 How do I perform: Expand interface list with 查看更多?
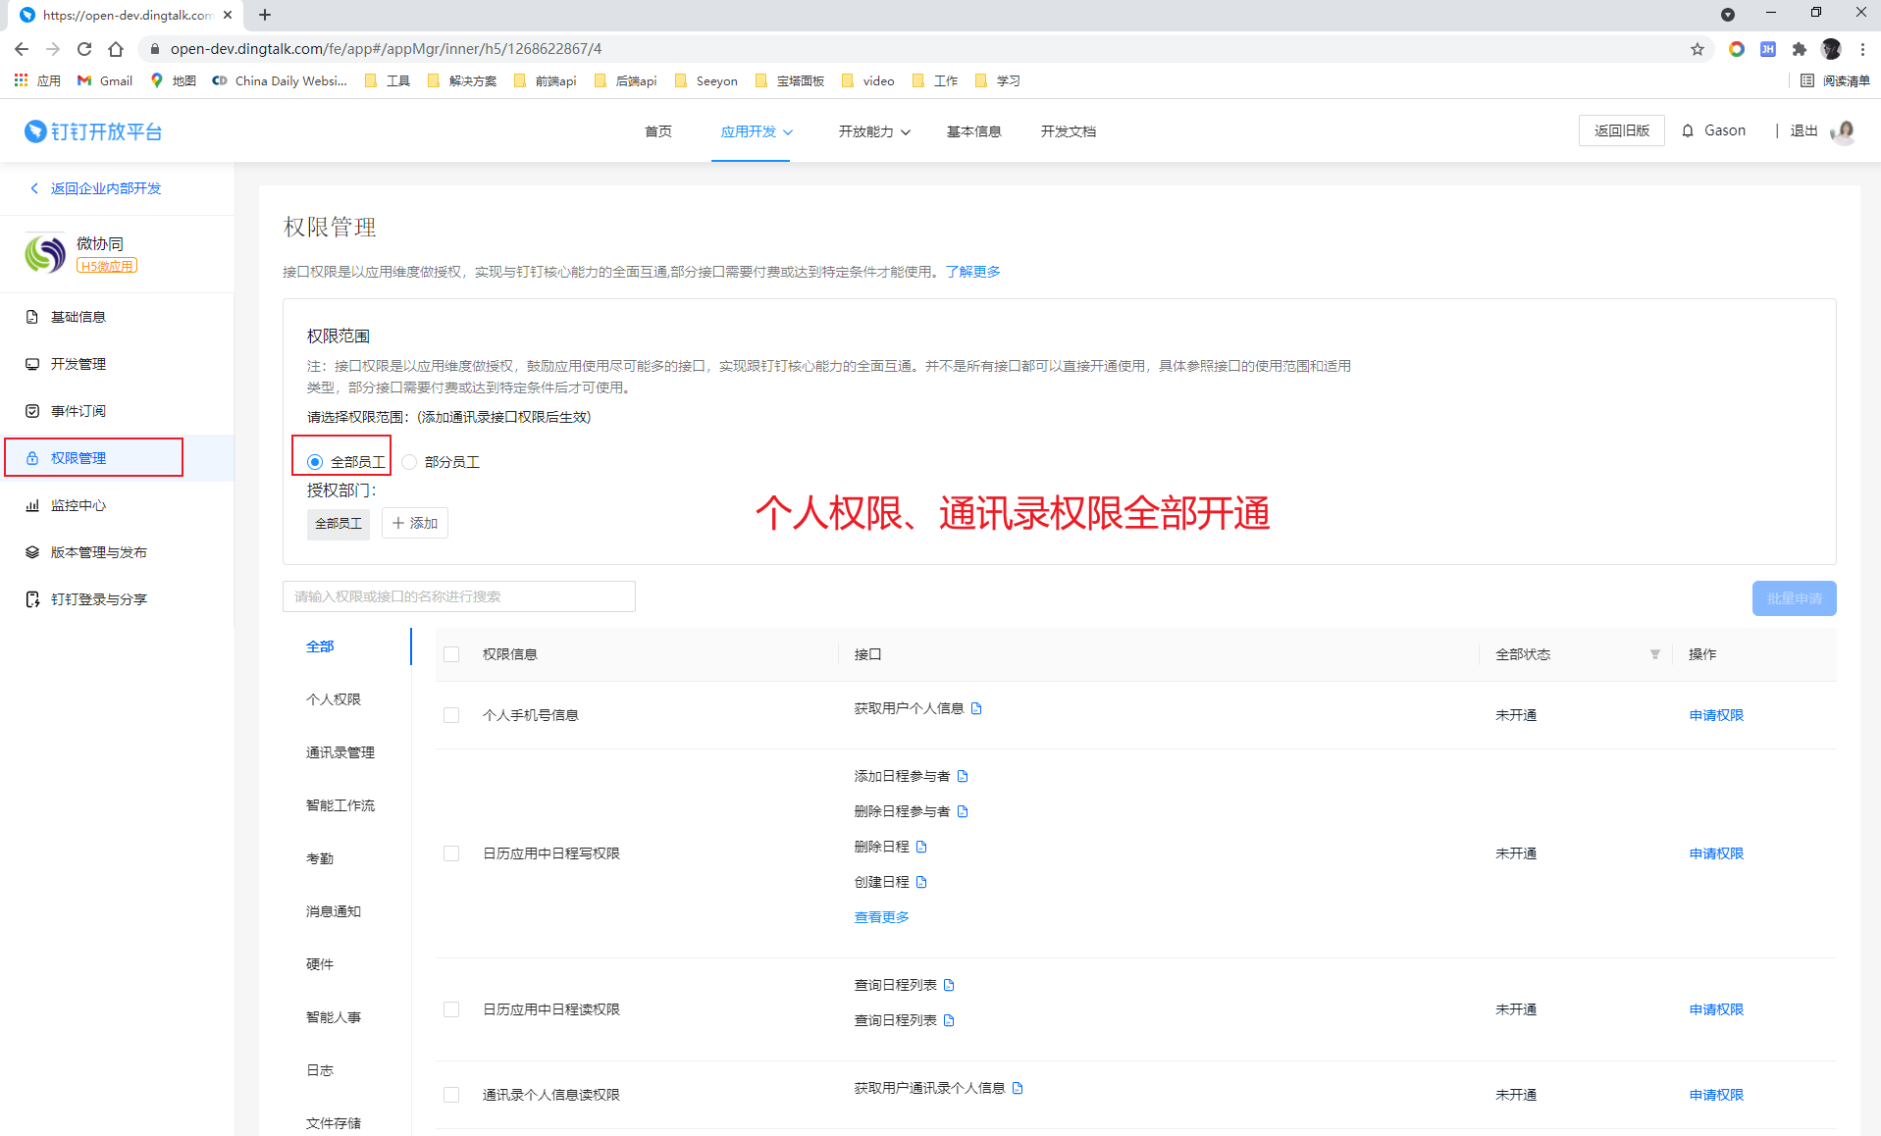[x=881, y=917]
